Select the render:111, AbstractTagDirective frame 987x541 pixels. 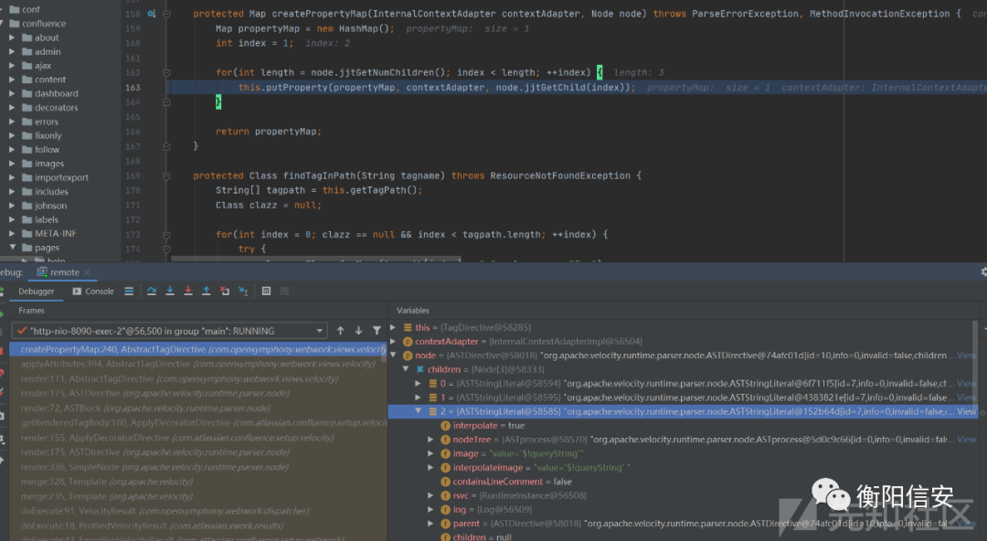(x=197, y=378)
